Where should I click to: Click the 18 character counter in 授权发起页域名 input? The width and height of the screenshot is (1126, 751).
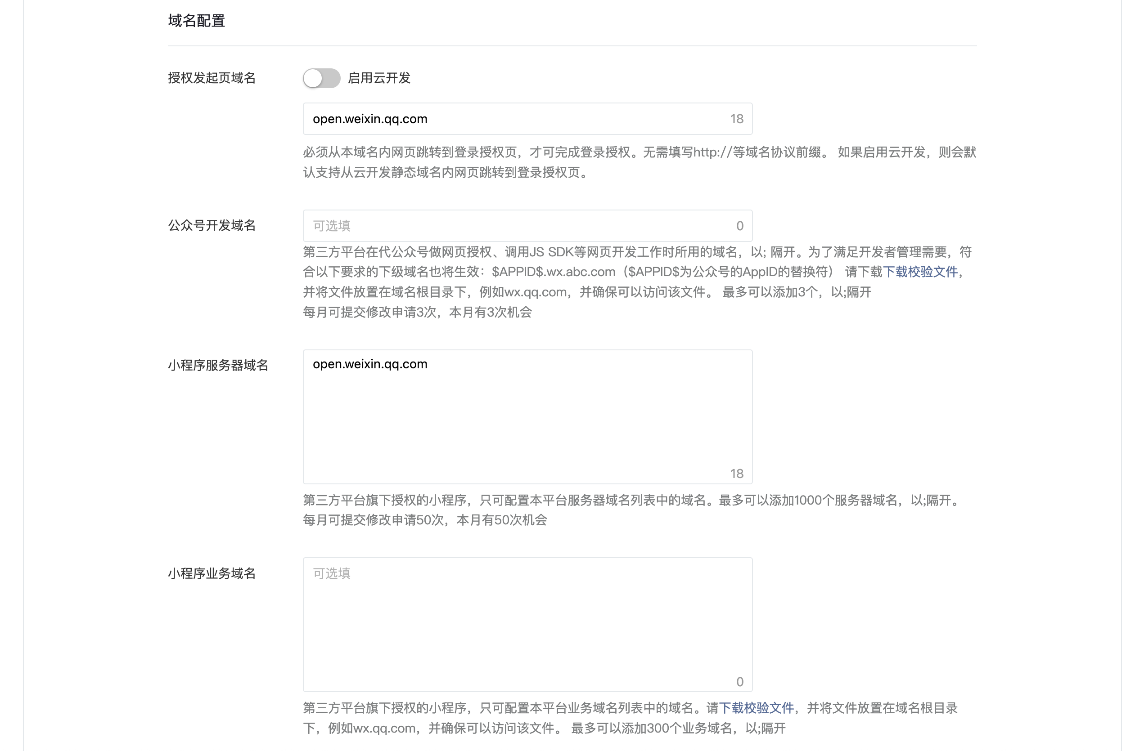[x=736, y=119]
